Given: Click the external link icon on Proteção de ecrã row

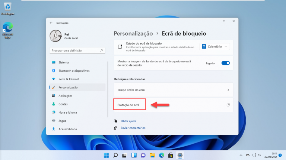Looking at the screenshot, I should (228, 105).
